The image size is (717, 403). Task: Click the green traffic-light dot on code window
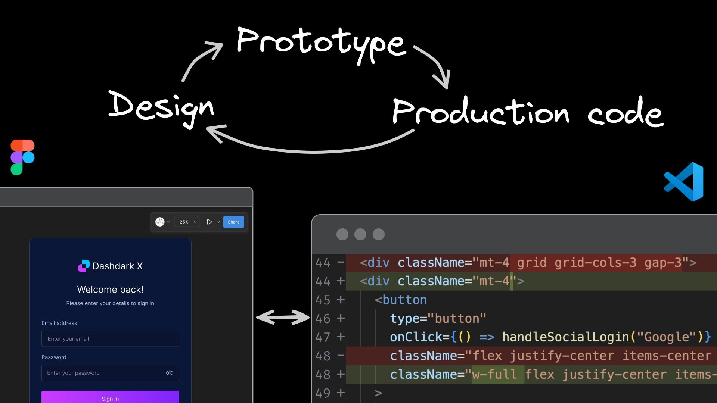pyautogui.click(x=379, y=234)
